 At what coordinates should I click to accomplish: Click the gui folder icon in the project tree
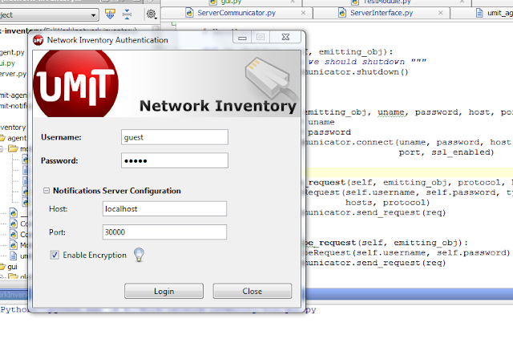tap(2, 267)
